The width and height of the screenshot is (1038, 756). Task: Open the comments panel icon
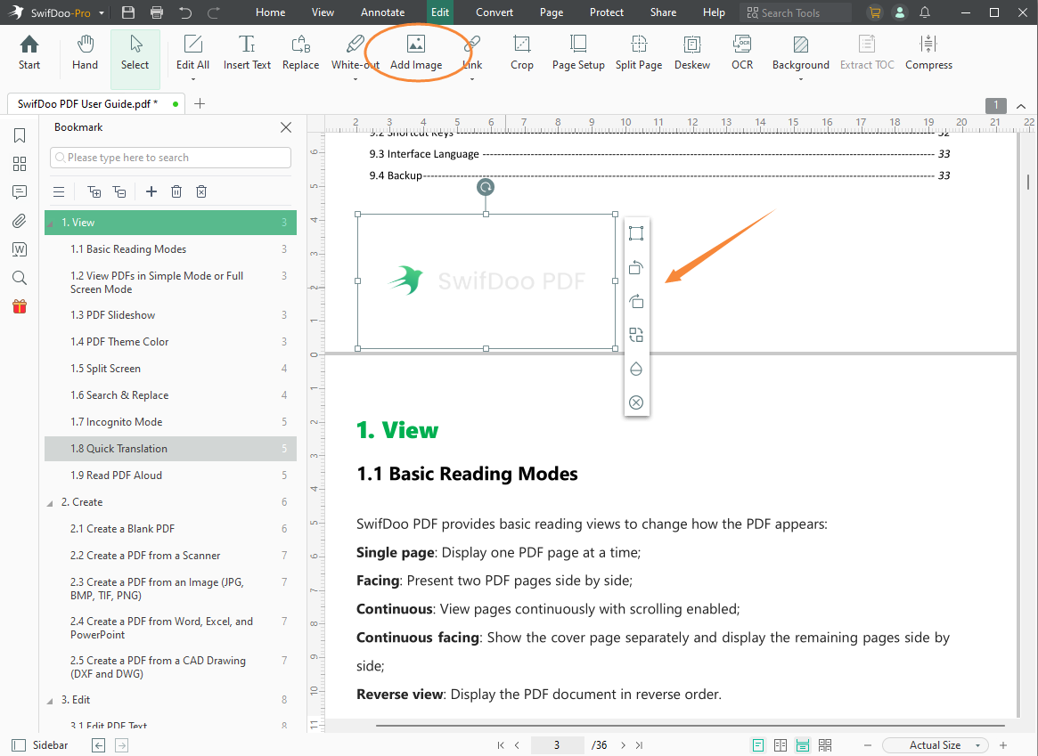click(20, 192)
